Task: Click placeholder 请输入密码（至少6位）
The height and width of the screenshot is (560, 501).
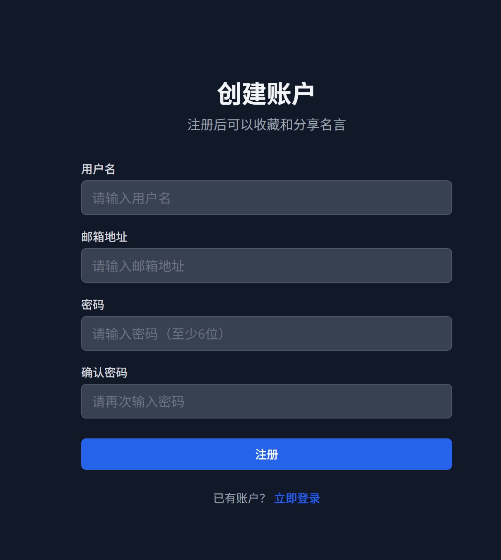Action: 159,334
